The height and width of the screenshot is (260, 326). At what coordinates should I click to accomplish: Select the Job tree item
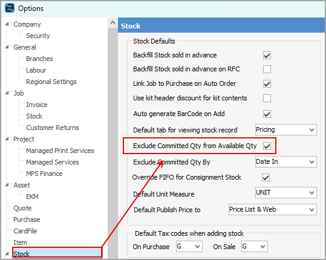pyautogui.click(x=19, y=93)
